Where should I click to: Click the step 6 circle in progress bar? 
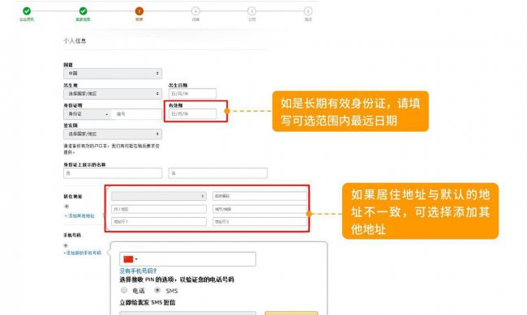[308, 11]
